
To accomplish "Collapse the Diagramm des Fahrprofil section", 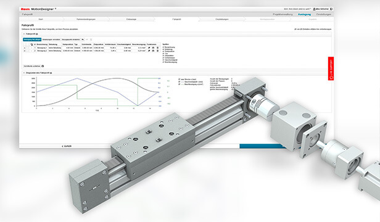I will [24, 73].
